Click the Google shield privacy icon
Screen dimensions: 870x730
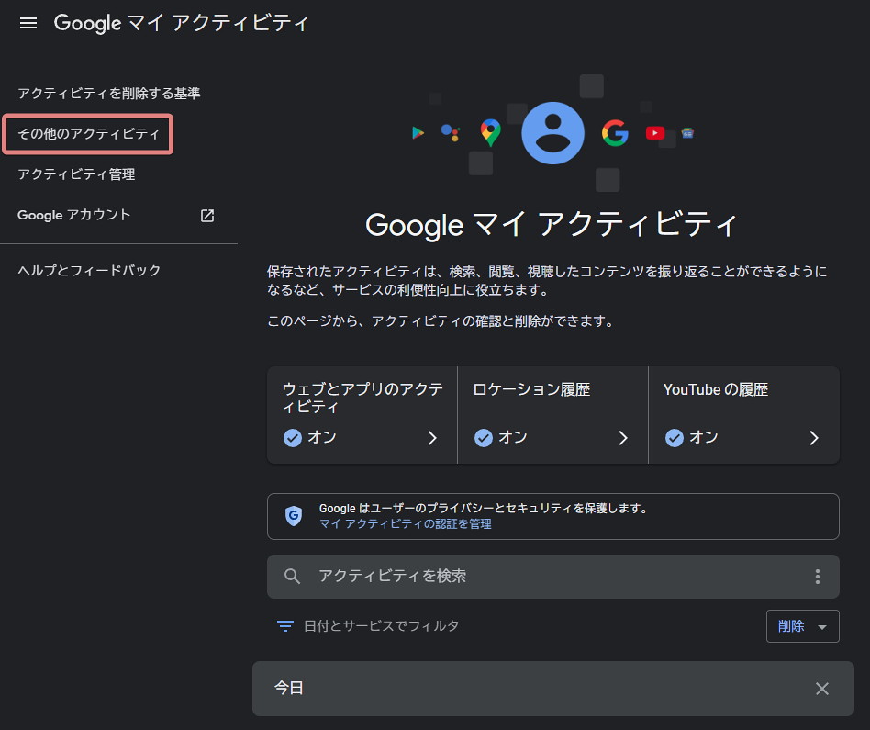[294, 516]
